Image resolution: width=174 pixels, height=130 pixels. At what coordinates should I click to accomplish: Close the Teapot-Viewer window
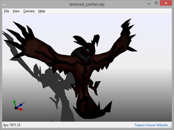click(166, 3)
